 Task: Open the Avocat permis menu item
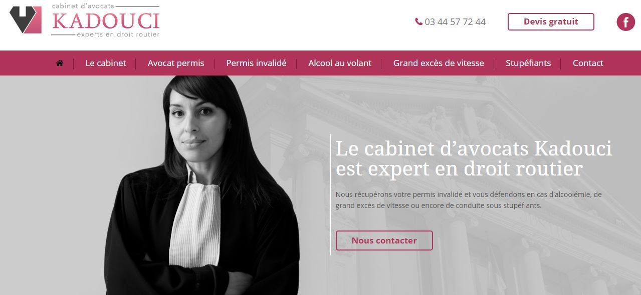(176, 63)
